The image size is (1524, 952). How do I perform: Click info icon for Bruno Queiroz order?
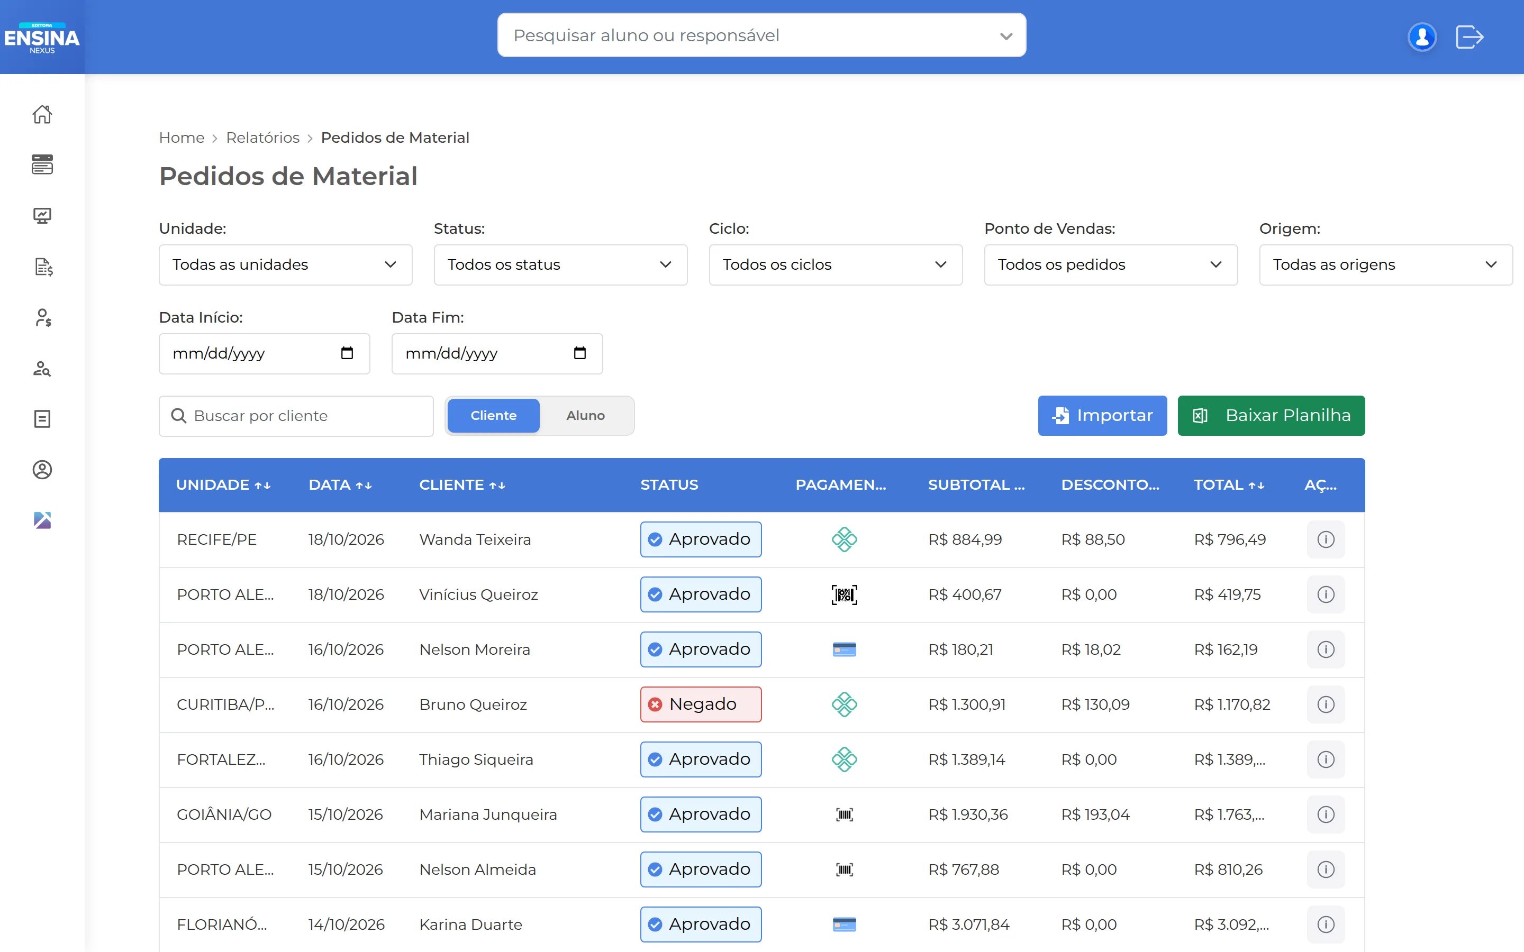[1326, 704]
